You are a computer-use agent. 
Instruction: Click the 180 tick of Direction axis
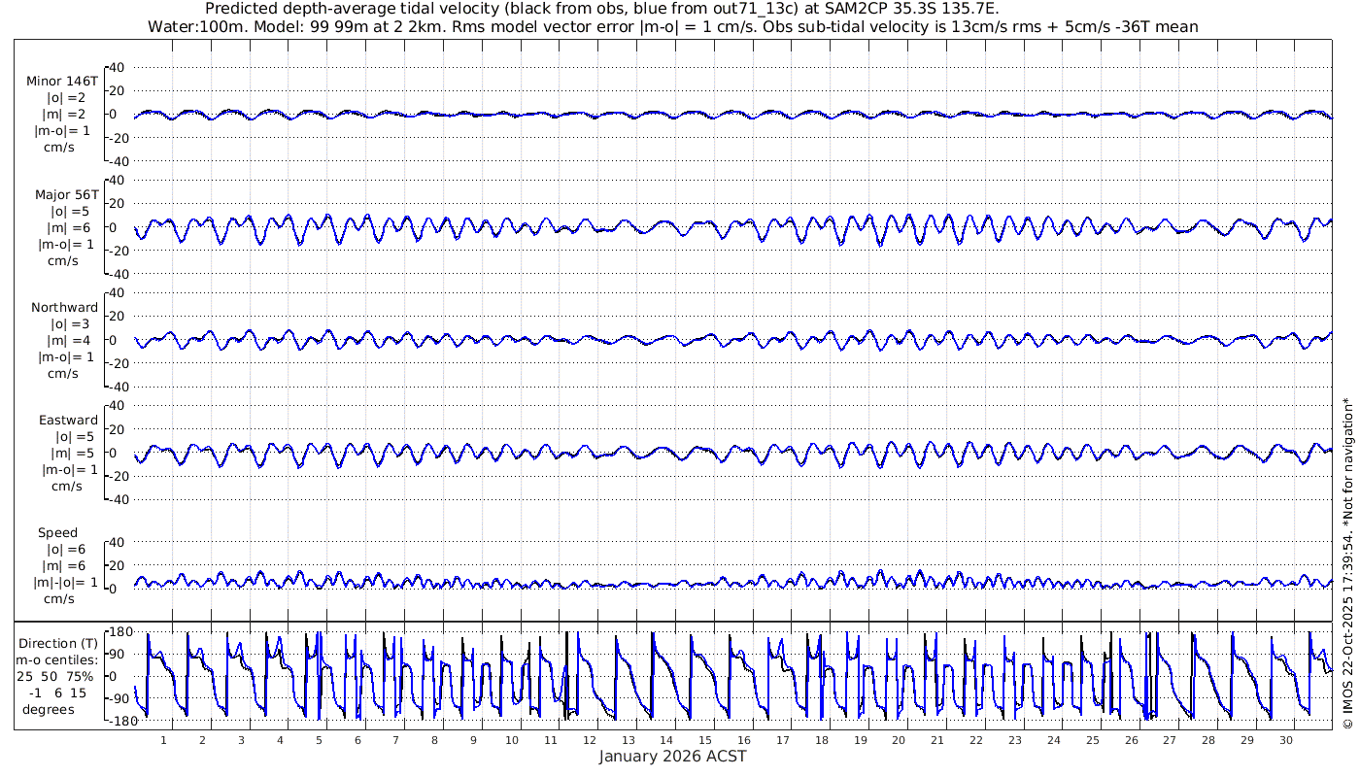pyautogui.click(x=119, y=632)
